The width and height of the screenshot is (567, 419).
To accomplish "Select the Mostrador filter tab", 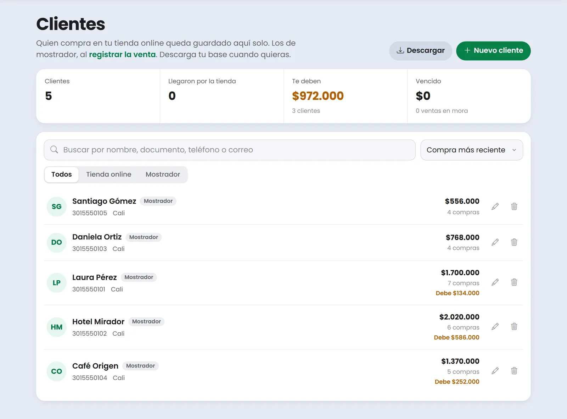I will [163, 175].
